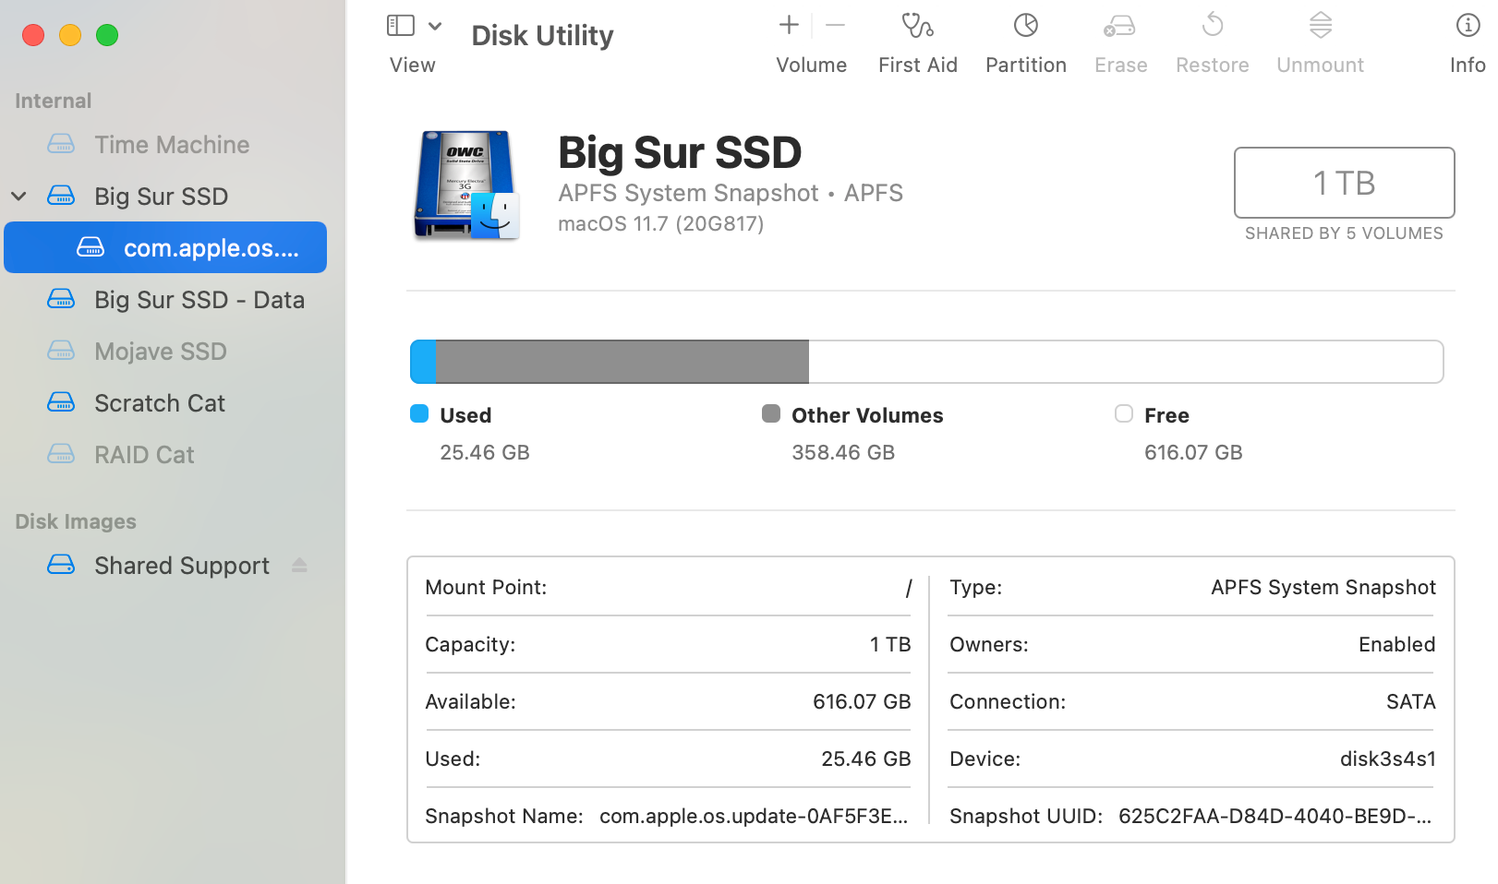Image resolution: width=1498 pixels, height=884 pixels.
Task: Click the SHARED BY 5 VOLUMES label
Action: point(1344,233)
